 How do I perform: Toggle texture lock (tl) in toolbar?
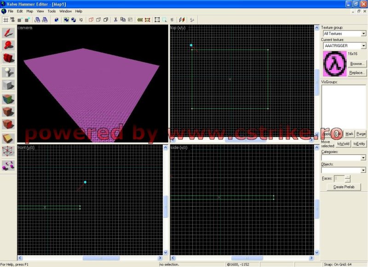[x=172, y=20]
